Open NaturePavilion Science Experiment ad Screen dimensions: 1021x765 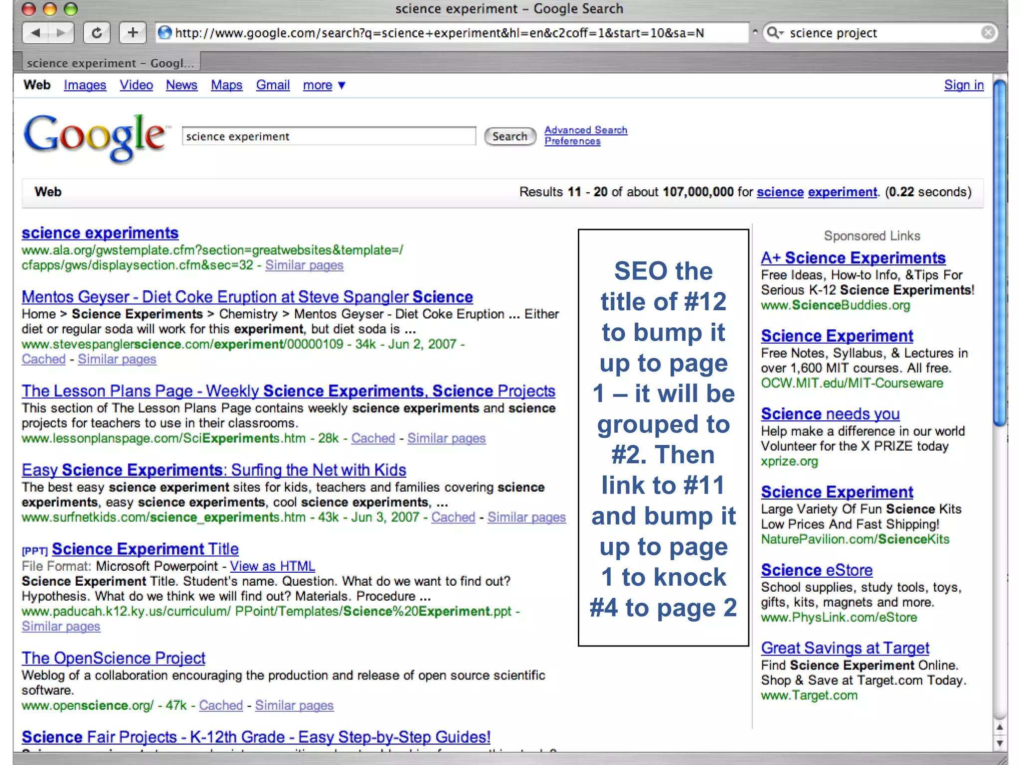(x=837, y=492)
